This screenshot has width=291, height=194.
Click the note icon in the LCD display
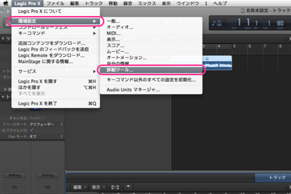[214, 23]
